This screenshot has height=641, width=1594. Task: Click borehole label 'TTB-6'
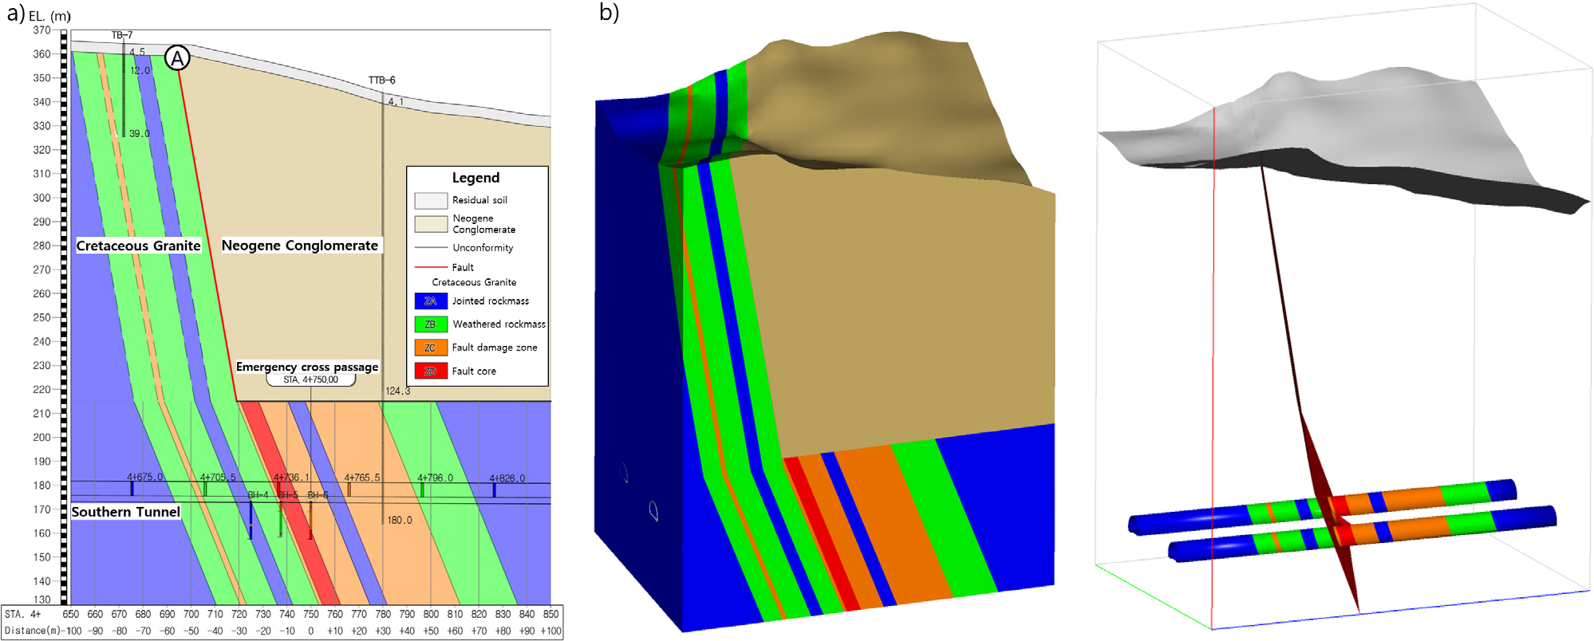tap(382, 81)
